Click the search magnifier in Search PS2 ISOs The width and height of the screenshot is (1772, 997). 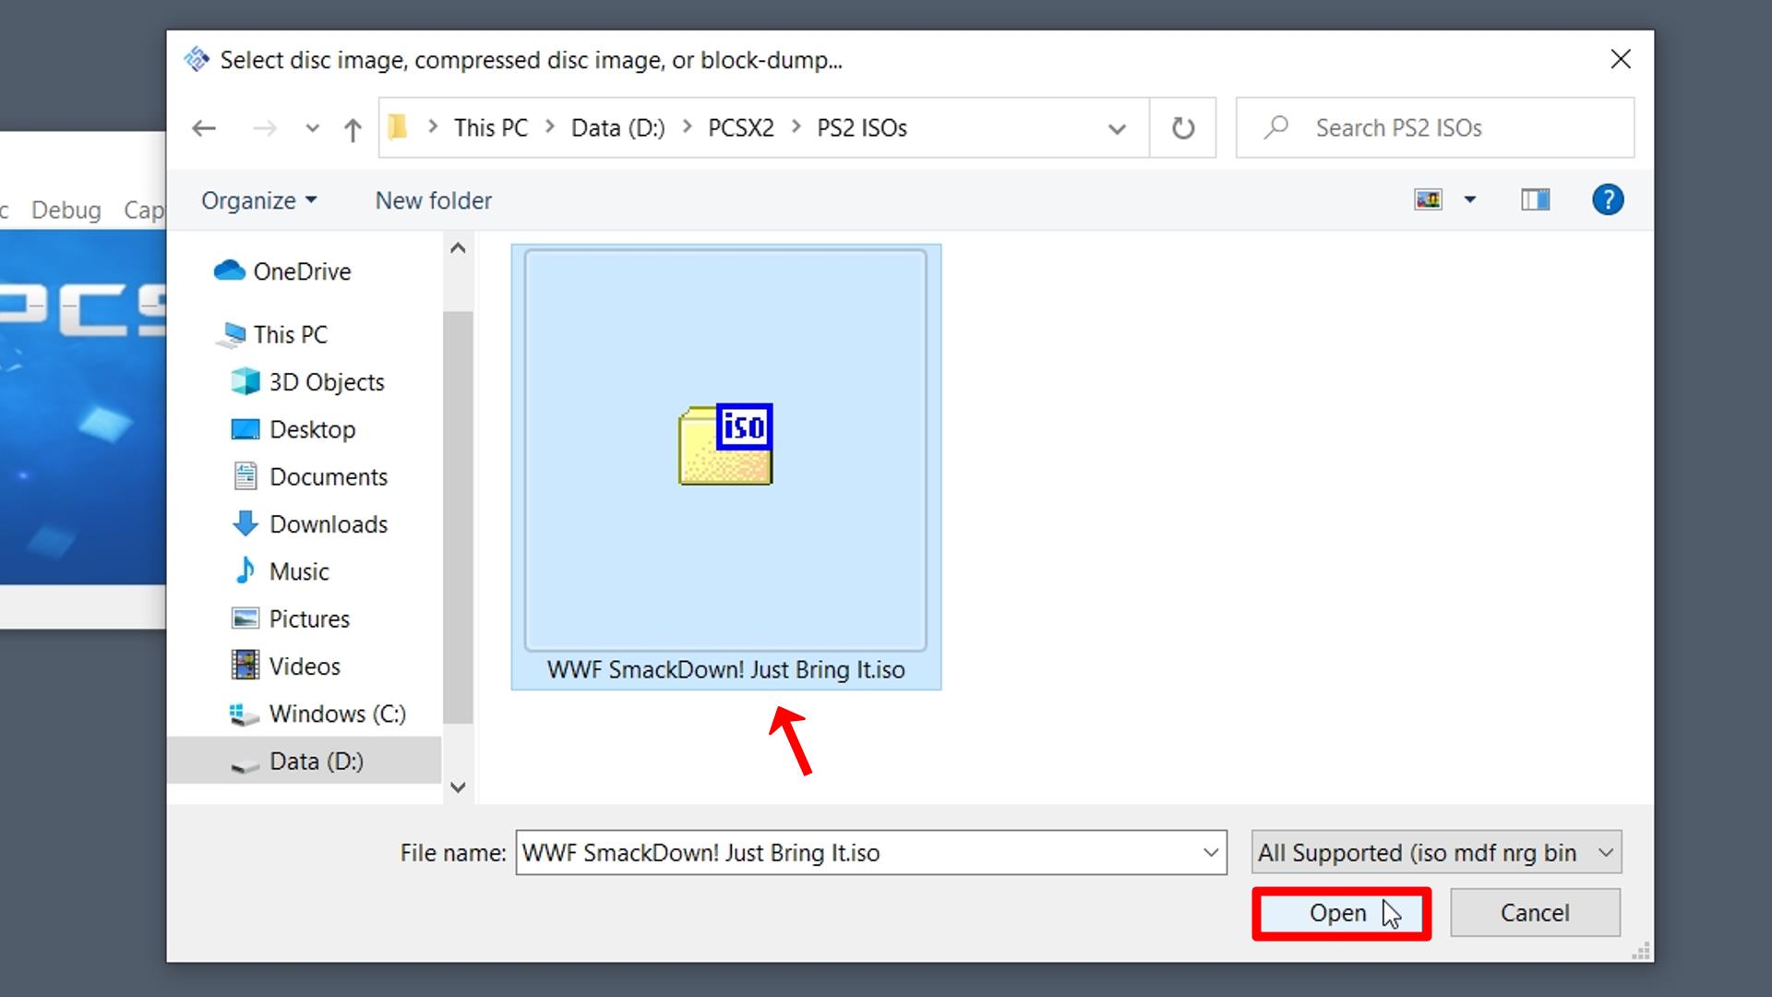[x=1276, y=127]
